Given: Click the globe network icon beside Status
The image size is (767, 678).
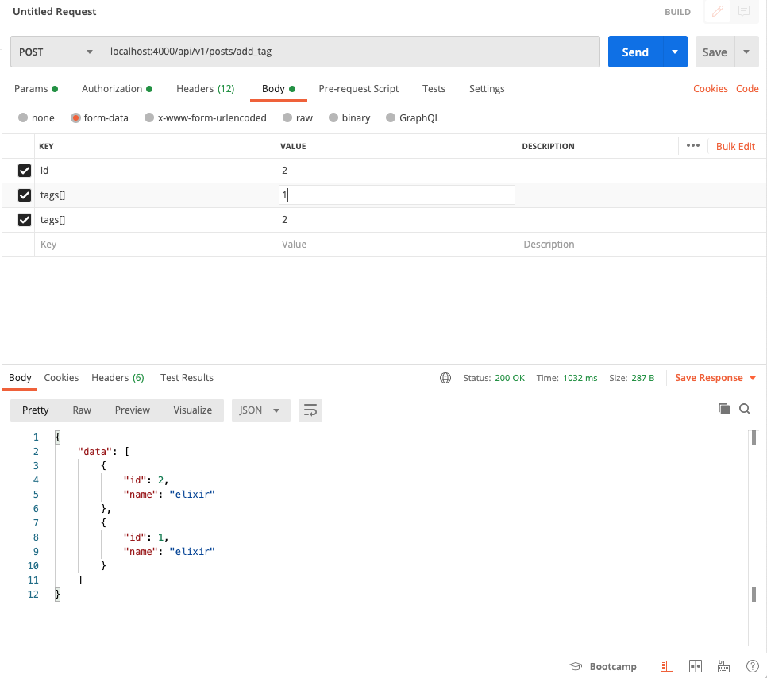Looking at the screenshot, I should 445,378.
